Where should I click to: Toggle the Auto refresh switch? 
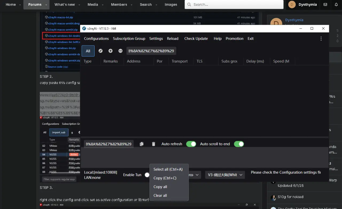(191, 144)
